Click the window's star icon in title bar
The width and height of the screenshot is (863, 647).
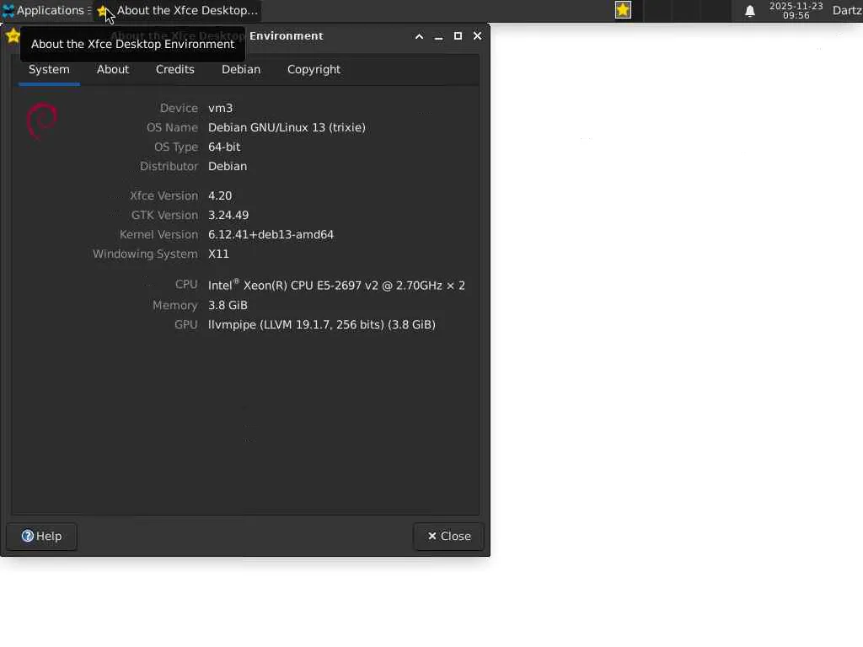13,35
